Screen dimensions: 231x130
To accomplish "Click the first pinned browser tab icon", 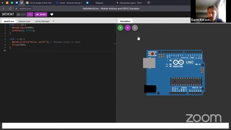I will point(3,3).
